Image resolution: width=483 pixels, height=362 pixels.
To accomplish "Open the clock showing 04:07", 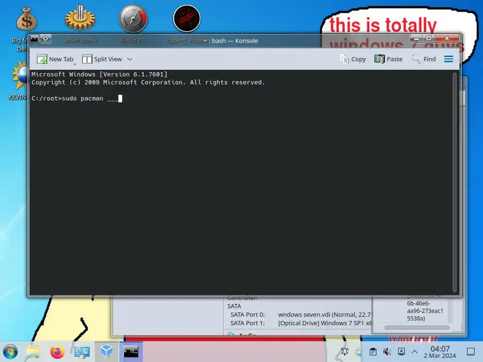I will click(440, 352).
